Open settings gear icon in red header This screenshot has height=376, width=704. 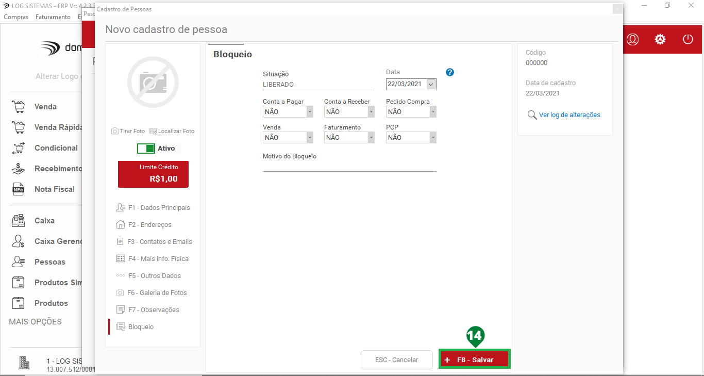click(x=660, y=39)
